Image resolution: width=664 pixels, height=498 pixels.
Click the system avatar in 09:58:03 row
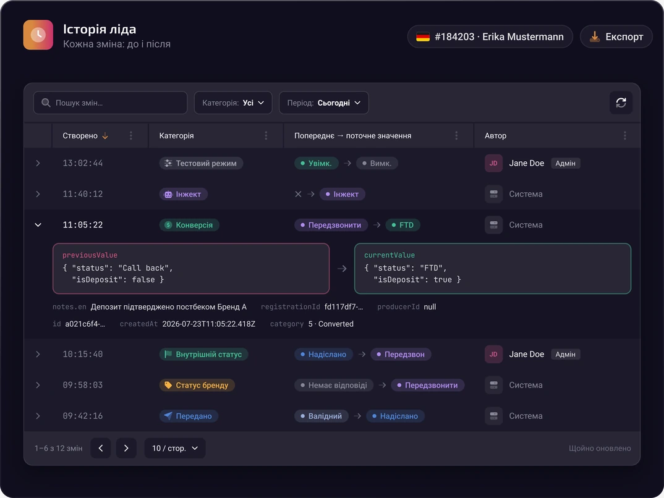[x=493, y=385]
